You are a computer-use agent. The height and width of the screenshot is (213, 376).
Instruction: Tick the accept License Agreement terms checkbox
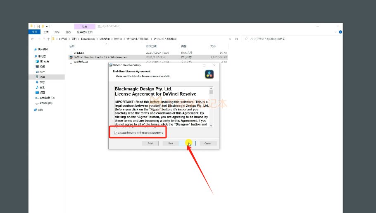click(116, 132)
